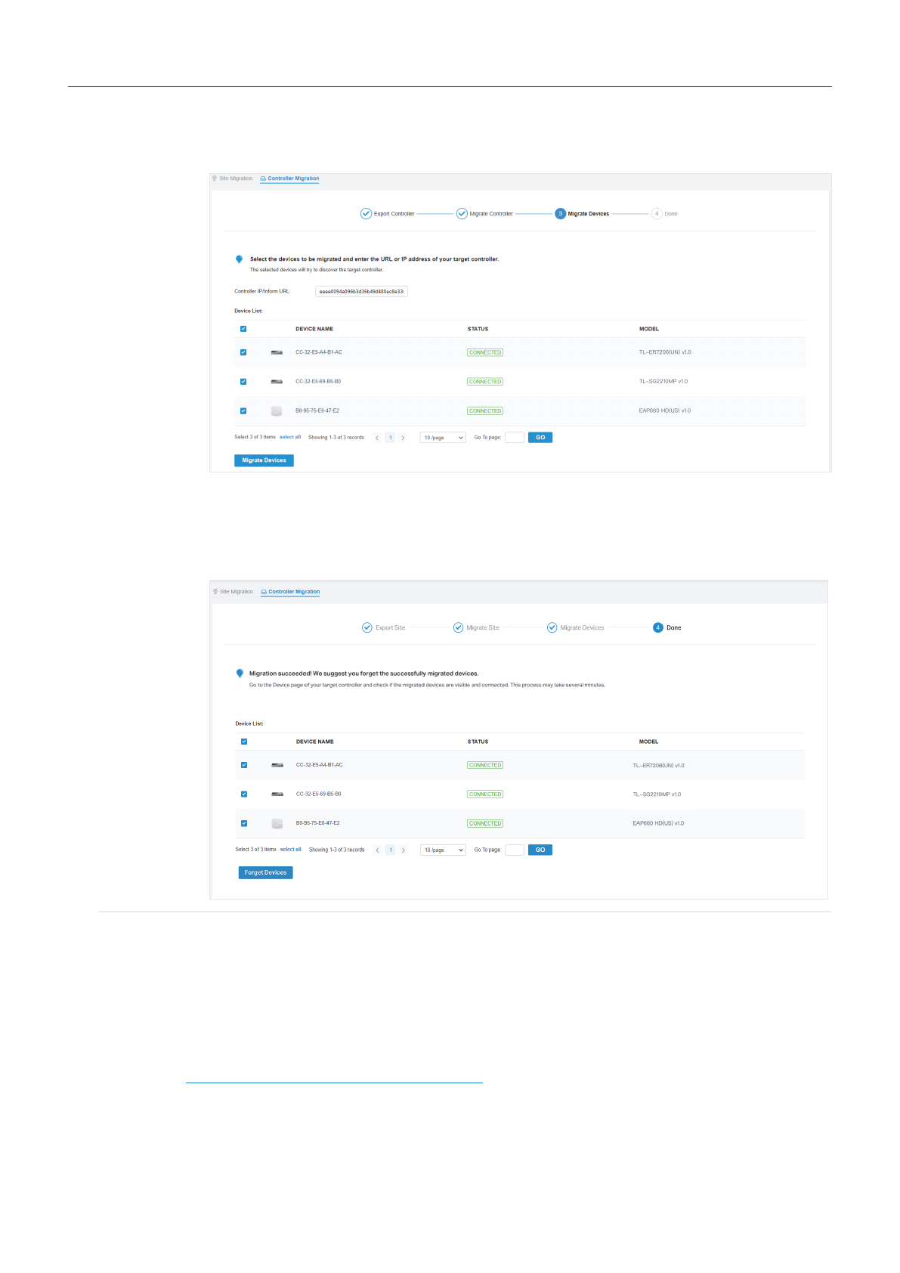
Task: Switch to Site Migration tab above Export Controller
Action: (235, 179)
